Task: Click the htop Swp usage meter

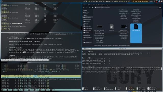Action: (x=21, y=72)
